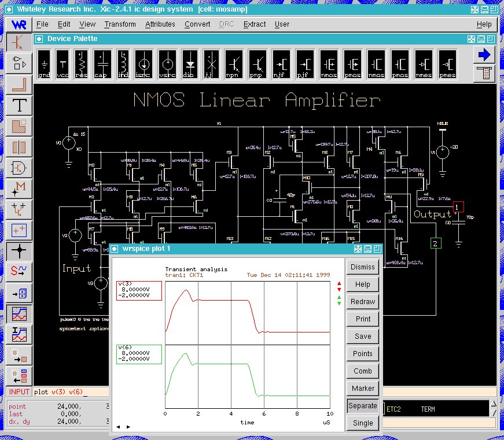This screenshot has width=504, height=440.
Task: Click the red down triangle in plot
Action: tap(339, 290)
